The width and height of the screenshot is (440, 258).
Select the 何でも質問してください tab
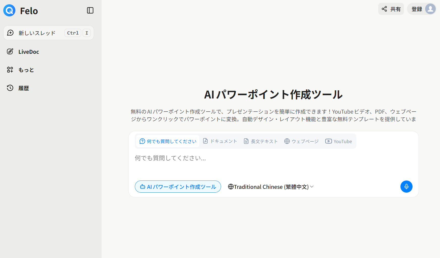[168, 141]
